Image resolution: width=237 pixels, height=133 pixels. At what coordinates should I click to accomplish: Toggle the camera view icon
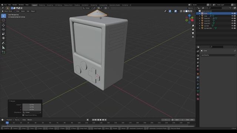(193, 33)
